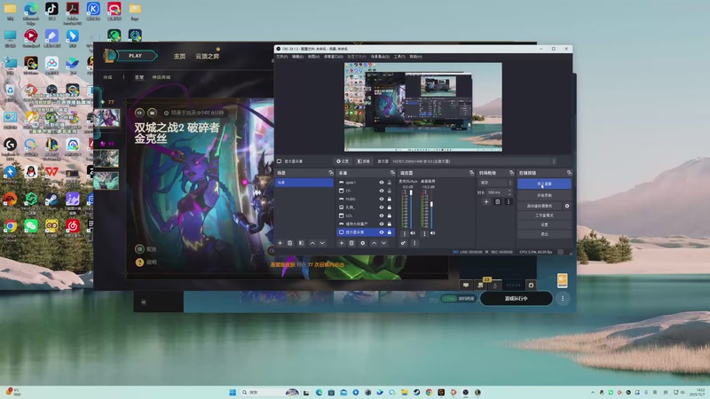The height and width of the screenshot is (399, 710).
Task: Open transitions three-dot menu
Action: point(509,202)
